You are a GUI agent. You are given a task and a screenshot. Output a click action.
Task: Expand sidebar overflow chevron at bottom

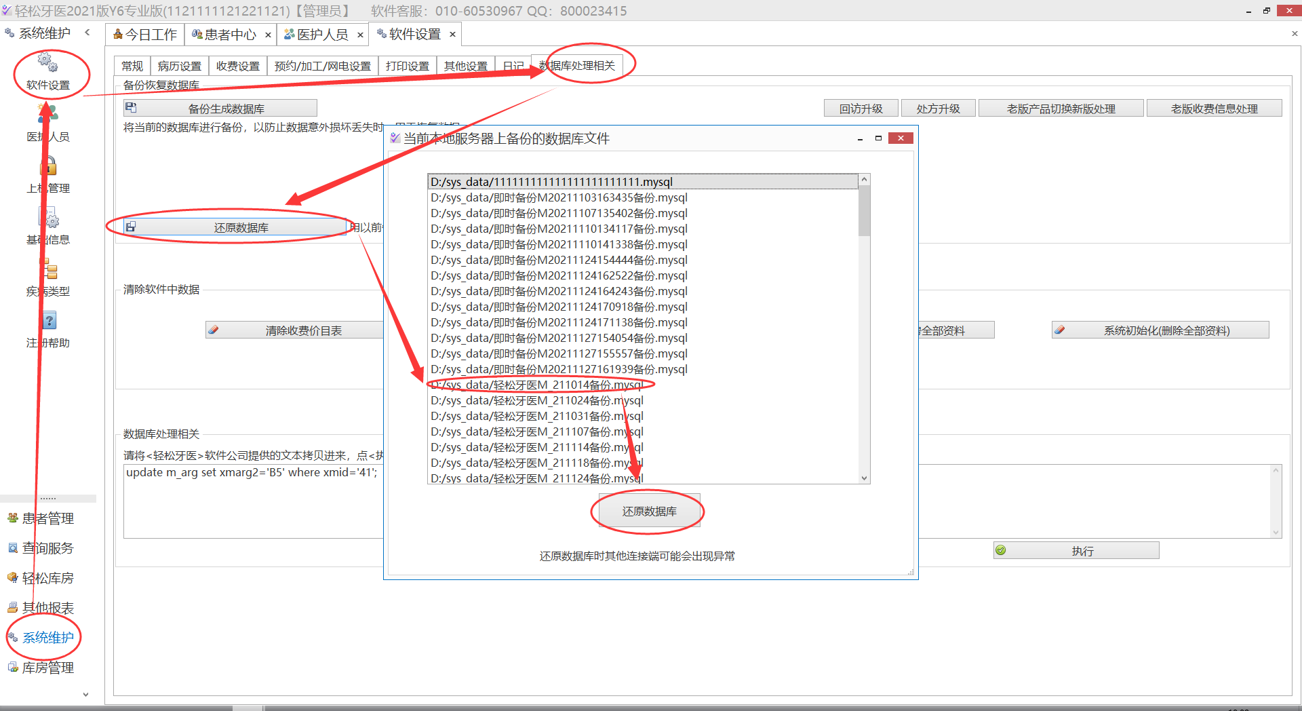pyautogui.click(x=85, y=694)
